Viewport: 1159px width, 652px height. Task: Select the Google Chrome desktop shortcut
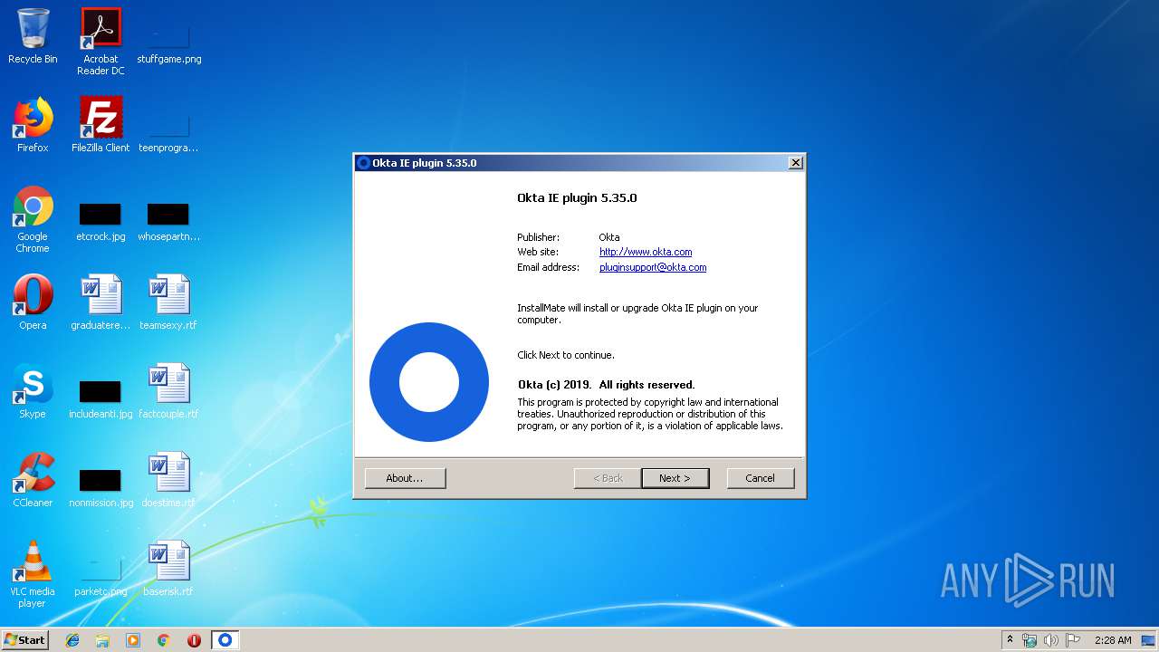pyautogui.click(x=33, y=219)
